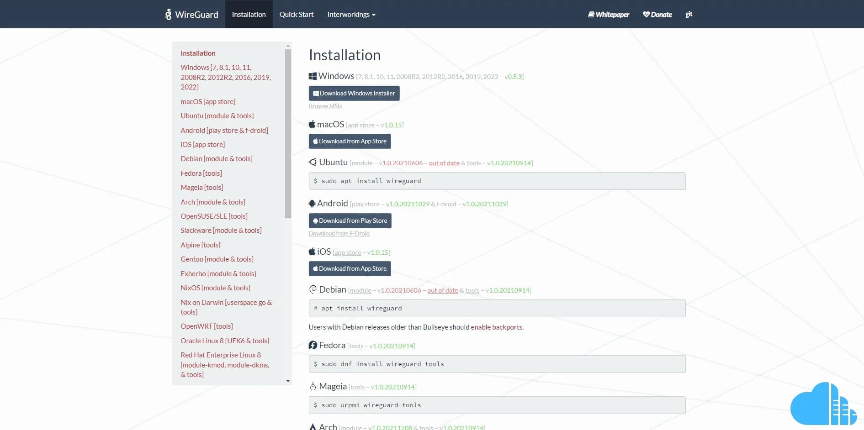The image size is (864, 430).
Task: Click the Mageia logo icon
Action: coord(313,386)
